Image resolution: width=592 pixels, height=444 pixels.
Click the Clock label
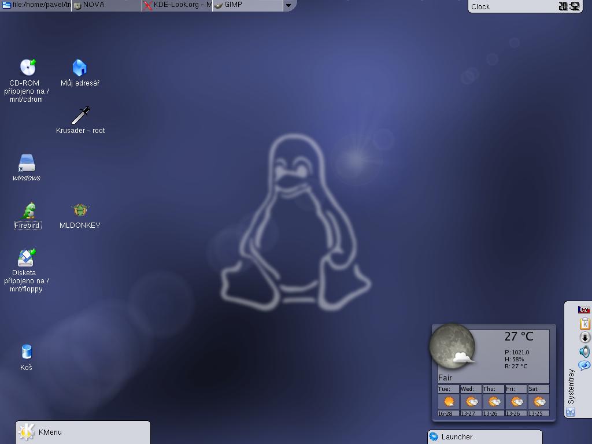click(x=480, y=7)
